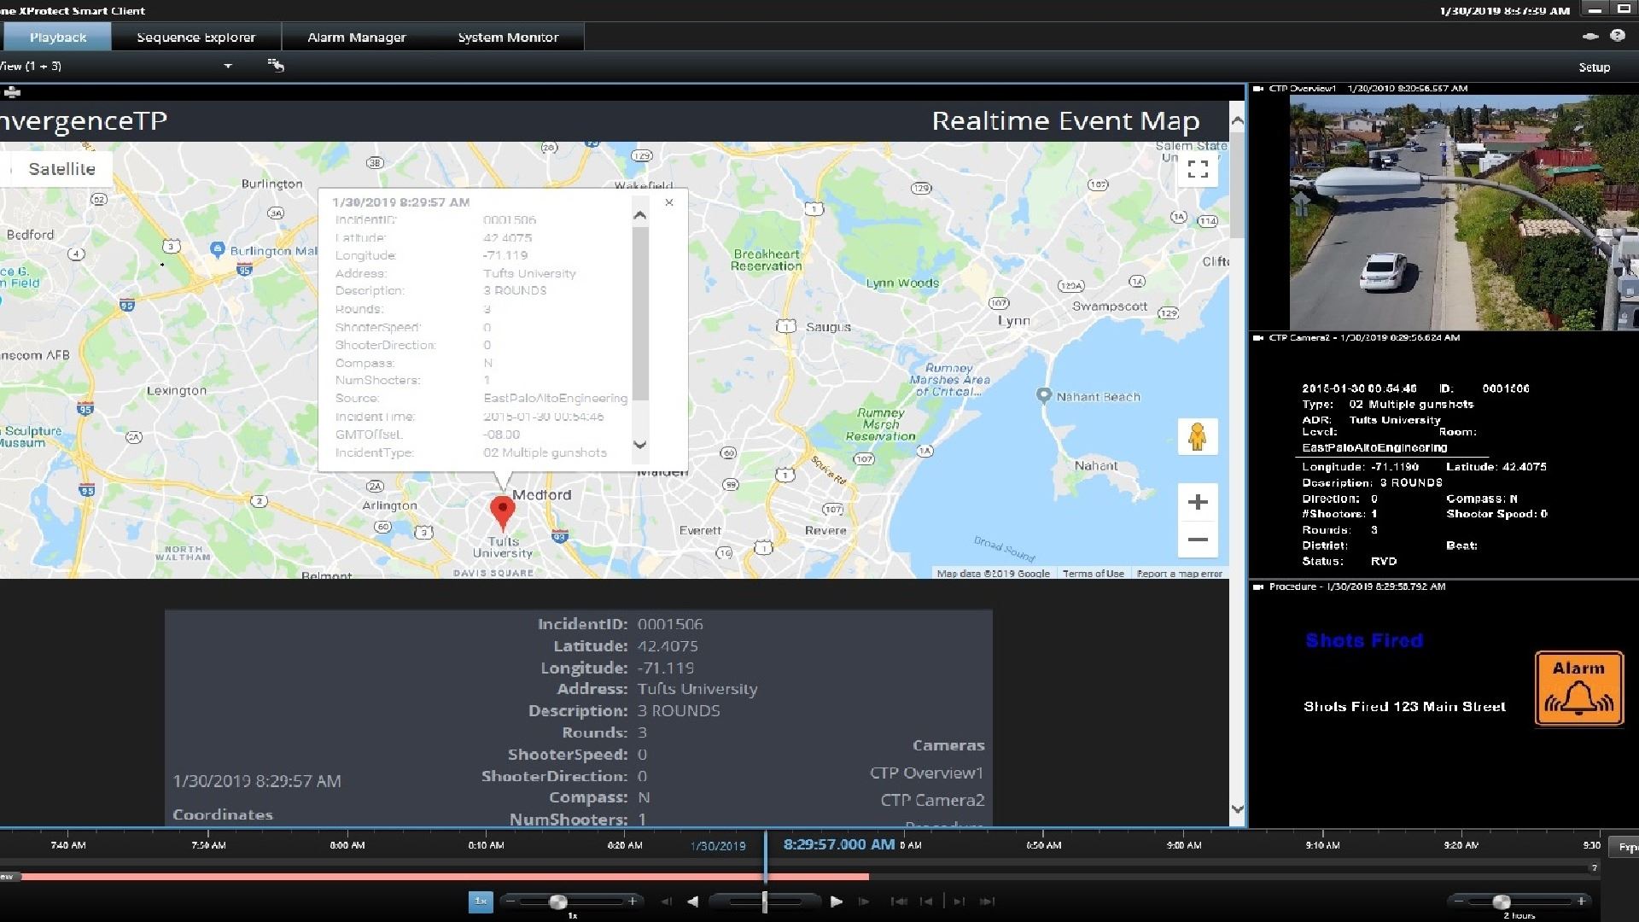Increase the timeline time span with plus

click(x=1581, y=901)
